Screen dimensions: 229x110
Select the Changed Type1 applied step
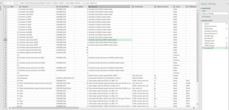click(x=215, y=41)
